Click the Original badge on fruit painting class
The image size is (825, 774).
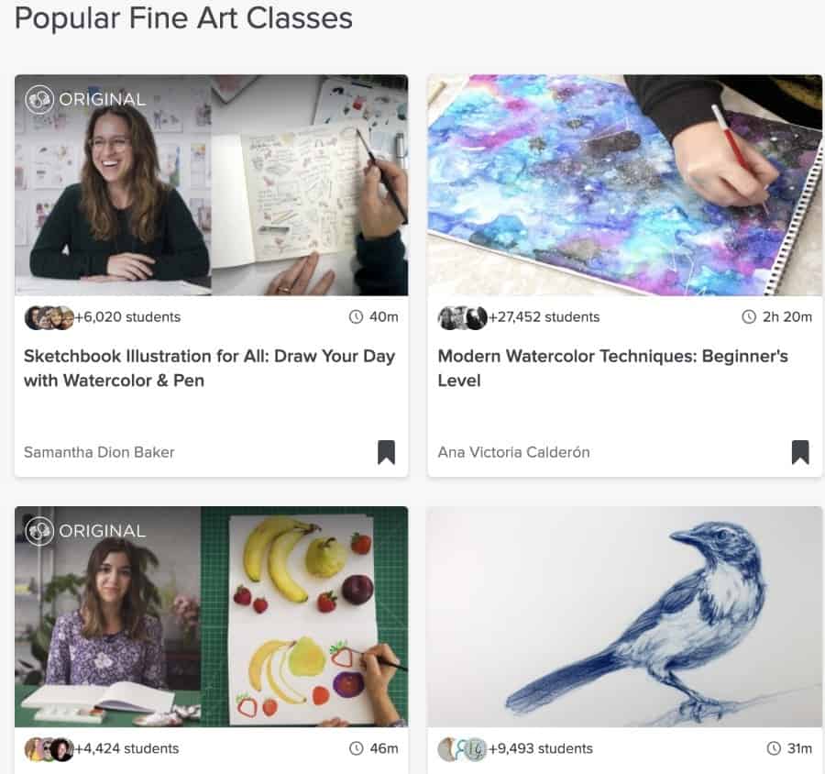(86, 531)
